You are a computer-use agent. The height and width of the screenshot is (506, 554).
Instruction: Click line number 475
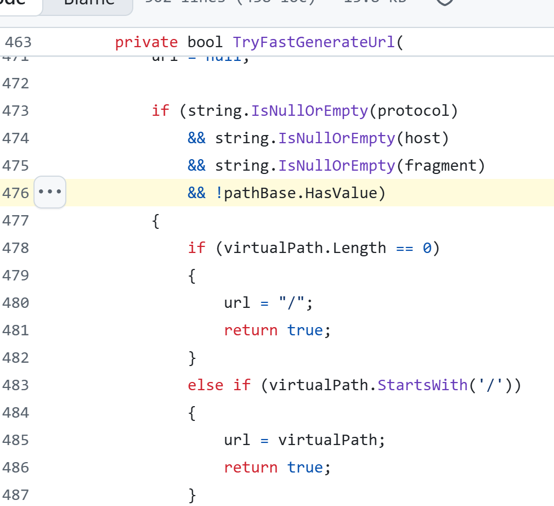(x=15, y=166)
